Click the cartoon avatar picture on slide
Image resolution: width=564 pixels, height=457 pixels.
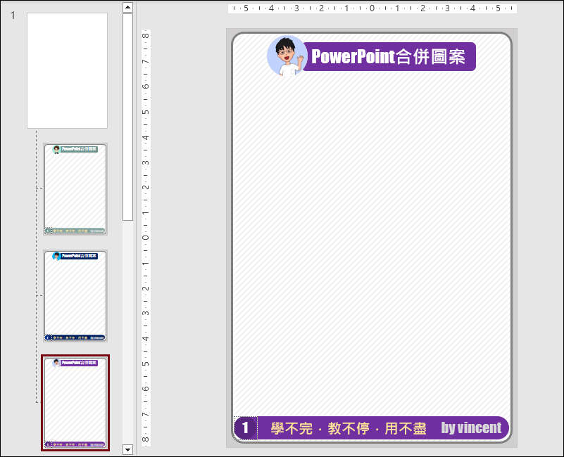point(287,56)
